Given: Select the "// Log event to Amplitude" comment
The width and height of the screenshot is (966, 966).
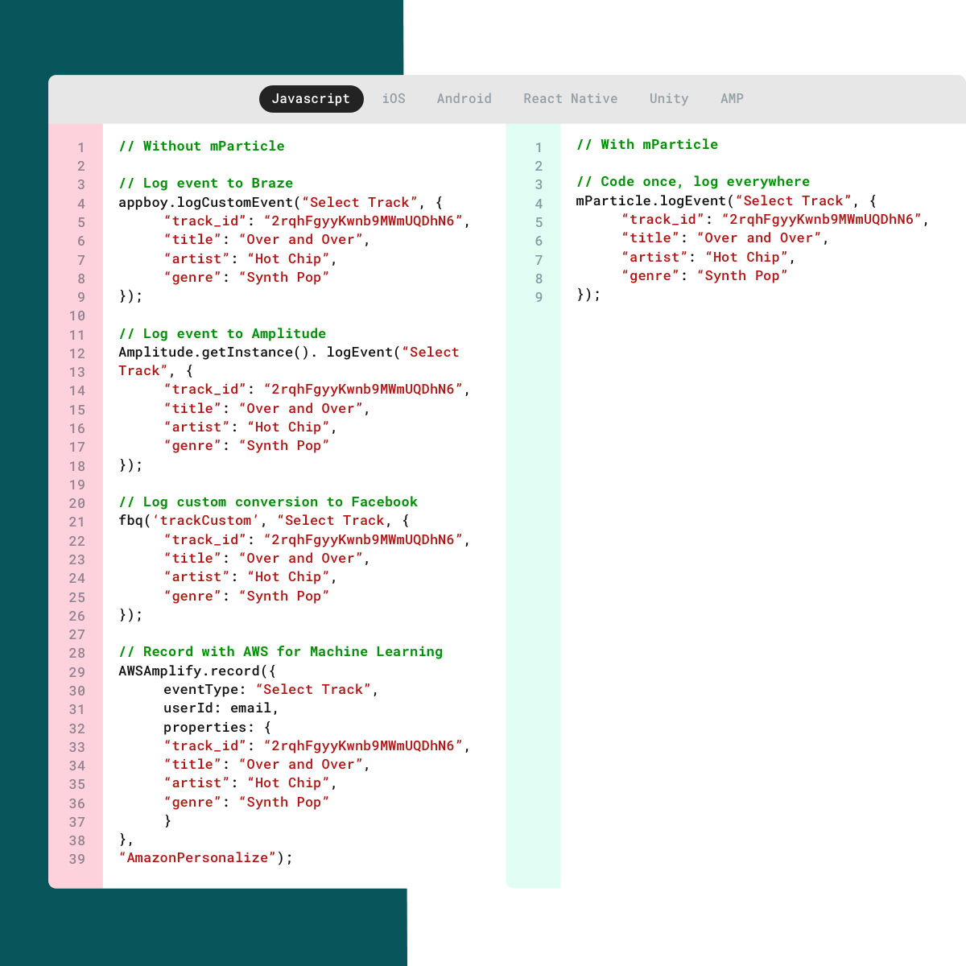Looking at the screenshot, I should [222, 333].
